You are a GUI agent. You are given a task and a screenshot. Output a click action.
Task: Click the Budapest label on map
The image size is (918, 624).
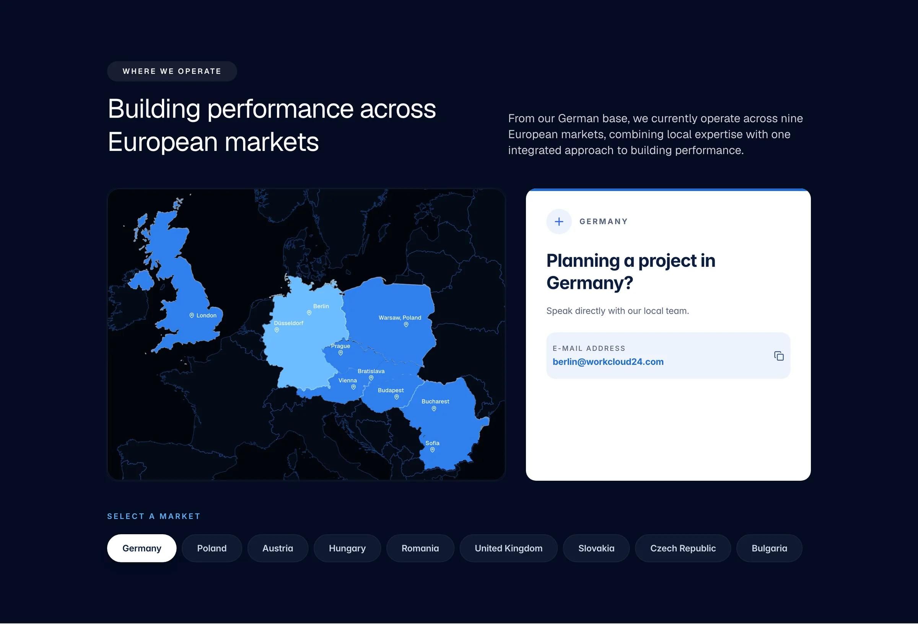click(x=391, y=391)
